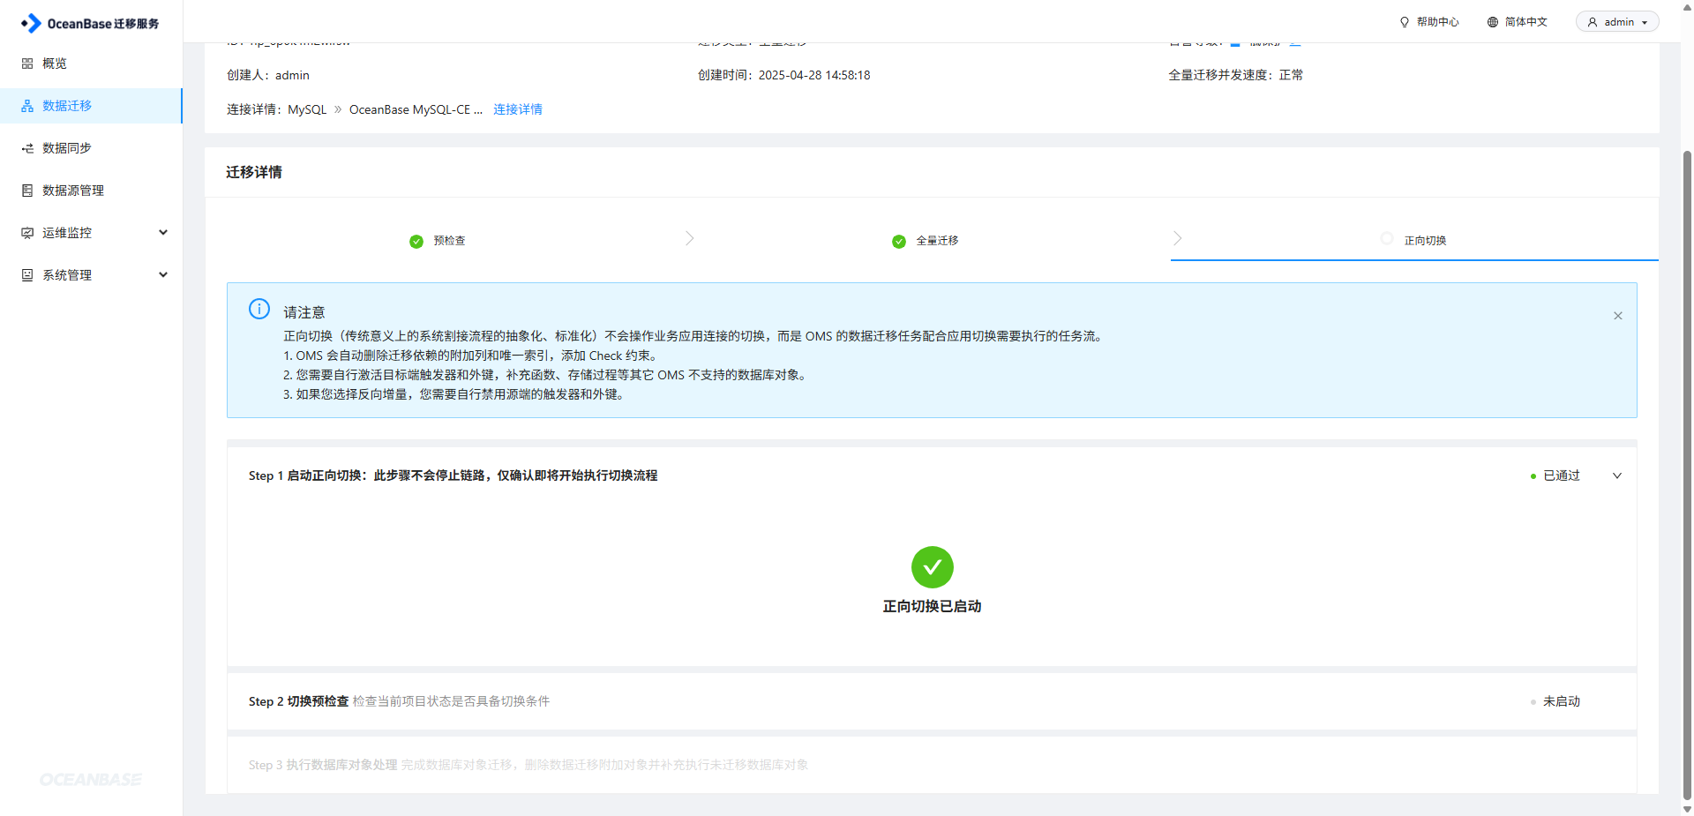
Task: Open 帮助中心 help center
Action: [1429, 22]
